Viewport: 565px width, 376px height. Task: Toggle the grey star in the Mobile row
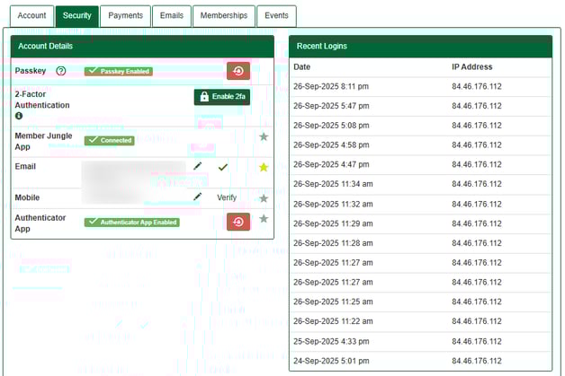264,197
